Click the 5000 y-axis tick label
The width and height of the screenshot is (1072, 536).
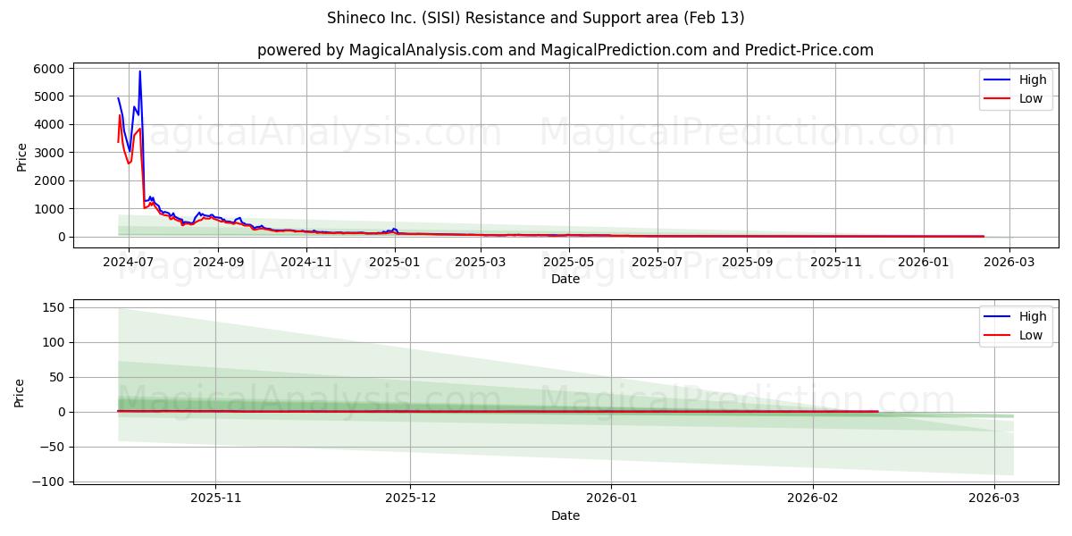tap(50, 96)
